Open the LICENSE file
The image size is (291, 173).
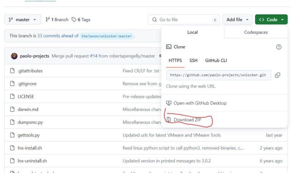pyautogui.click(x=26, y=97)
